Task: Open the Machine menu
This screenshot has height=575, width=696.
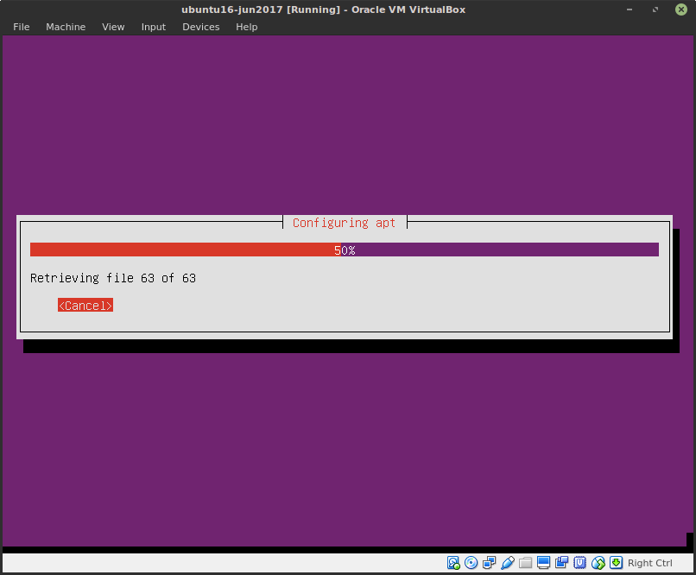Action: click(66, 27)
